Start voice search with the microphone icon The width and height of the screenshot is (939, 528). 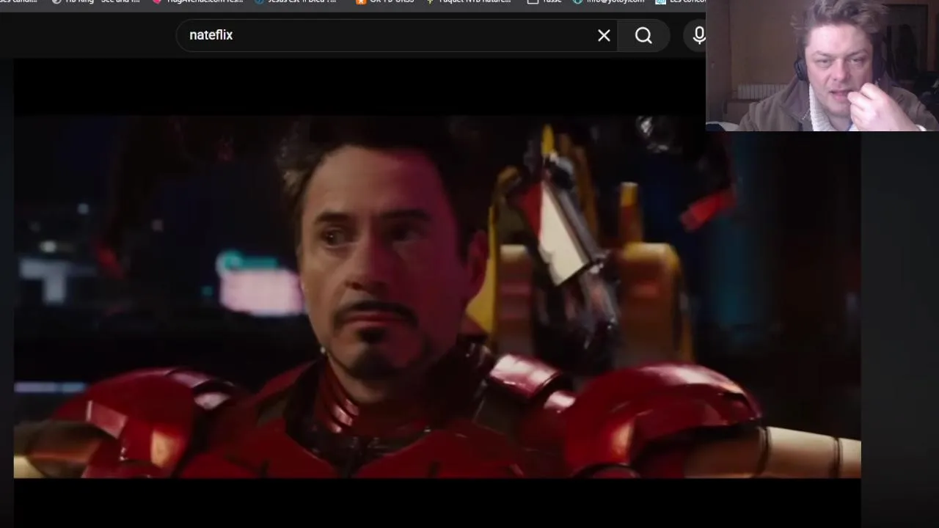pyautogui.click(x=698, y=35)
